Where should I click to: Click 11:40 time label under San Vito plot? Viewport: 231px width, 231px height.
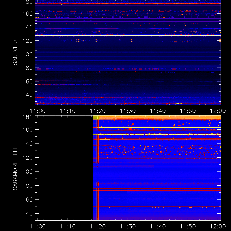158,111
